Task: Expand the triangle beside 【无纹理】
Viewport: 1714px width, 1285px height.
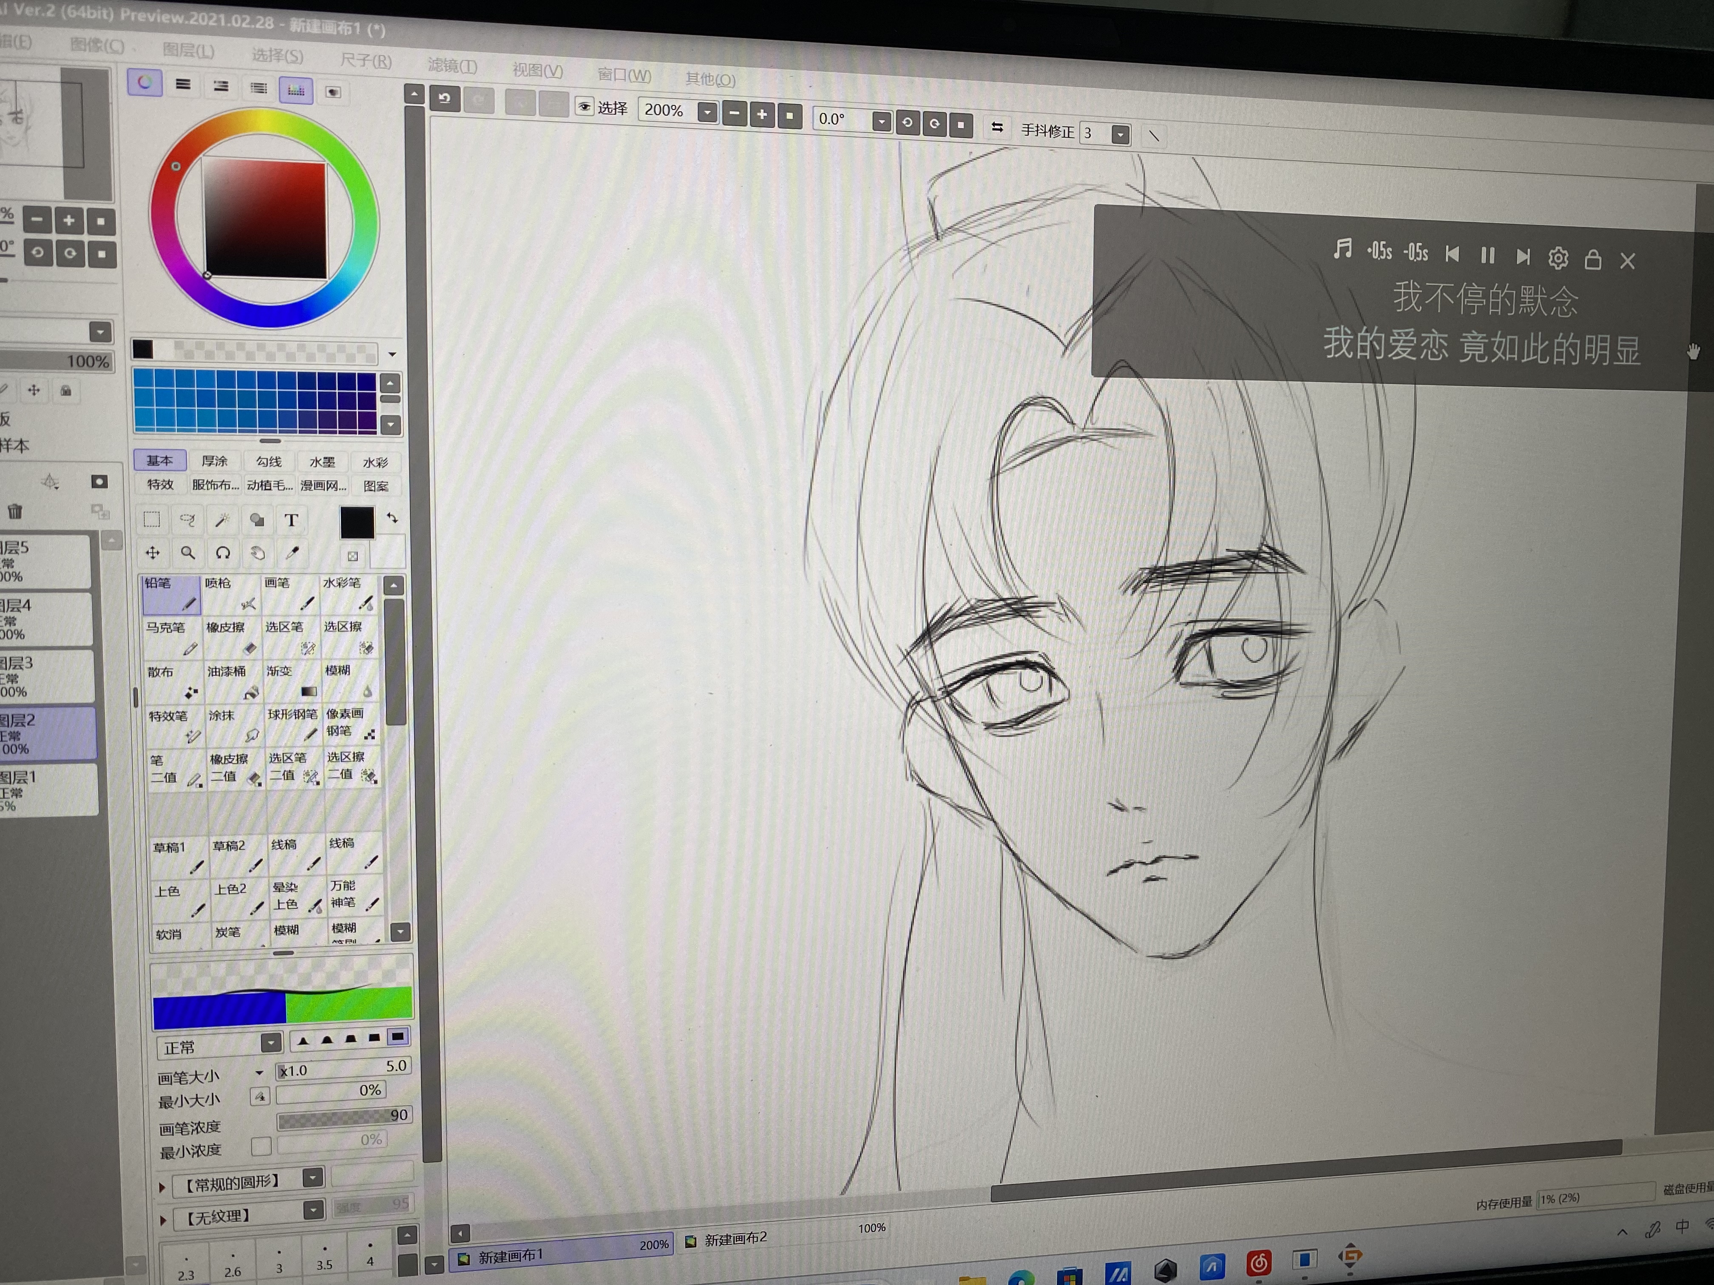Action: pyautogui.click(x=163, y=1220)
